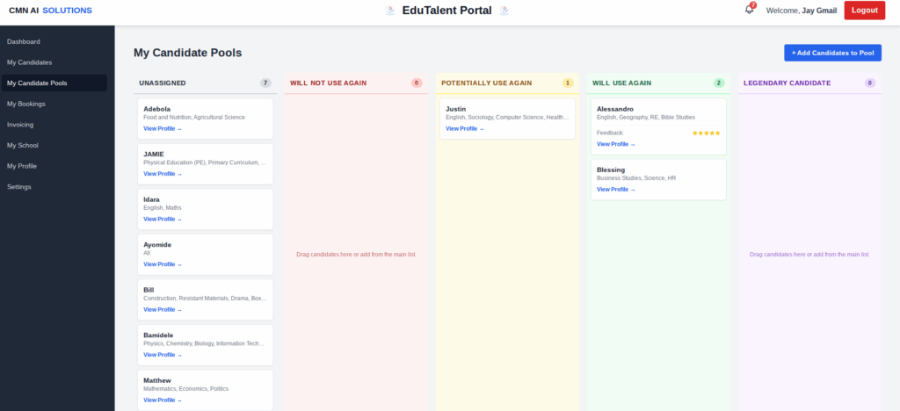Open View Profile link for Justin

(465, 128)
